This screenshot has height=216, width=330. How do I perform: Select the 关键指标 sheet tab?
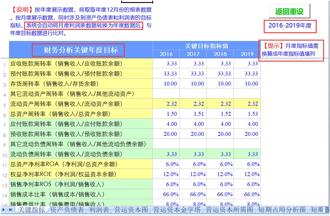(31, 210)
